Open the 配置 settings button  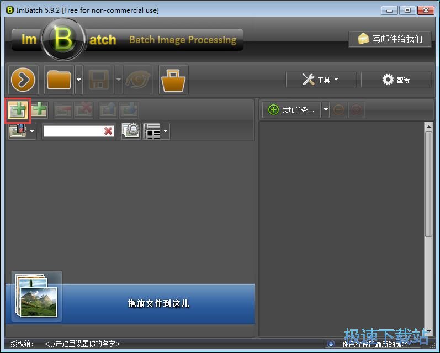point(396,80)
